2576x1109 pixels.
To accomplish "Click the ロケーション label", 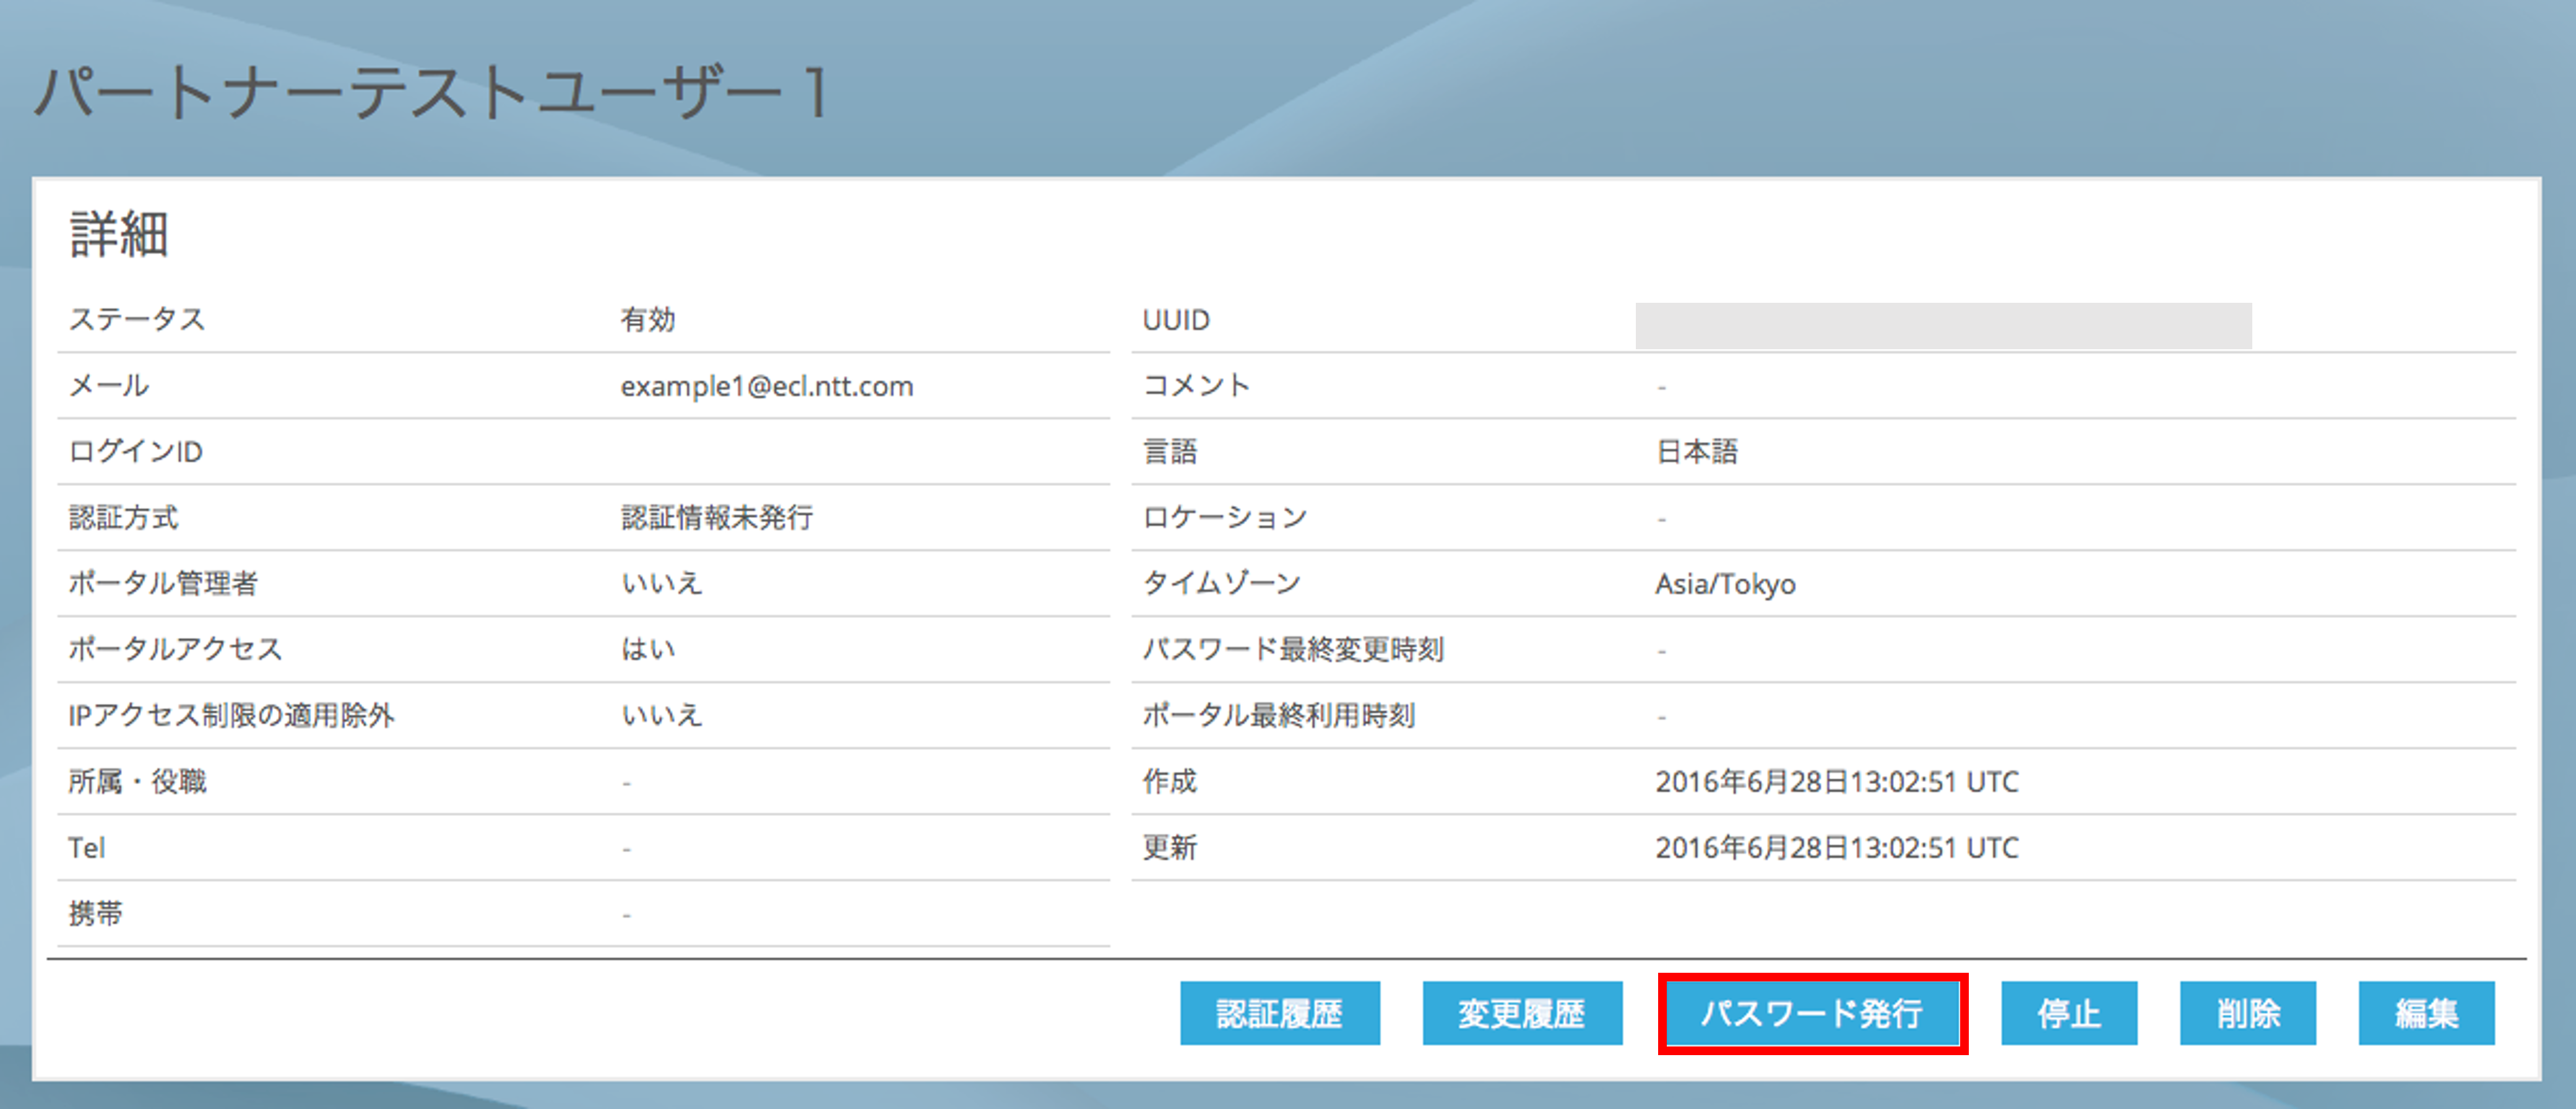I will (1225, 517).
